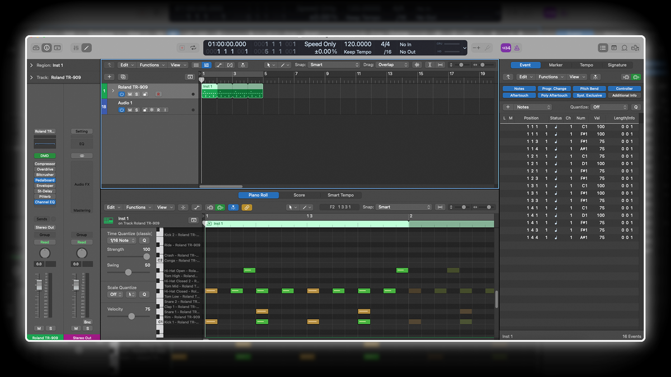
Task: Click the Event list Q button
Action: [x=636, y=107]
